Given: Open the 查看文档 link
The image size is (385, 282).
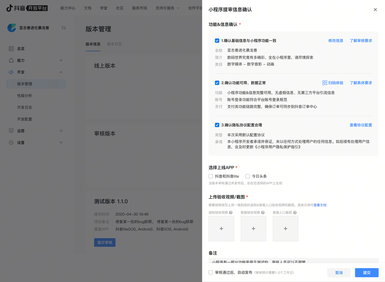Looking at the screenshot, I should click(x=320, y=205).
